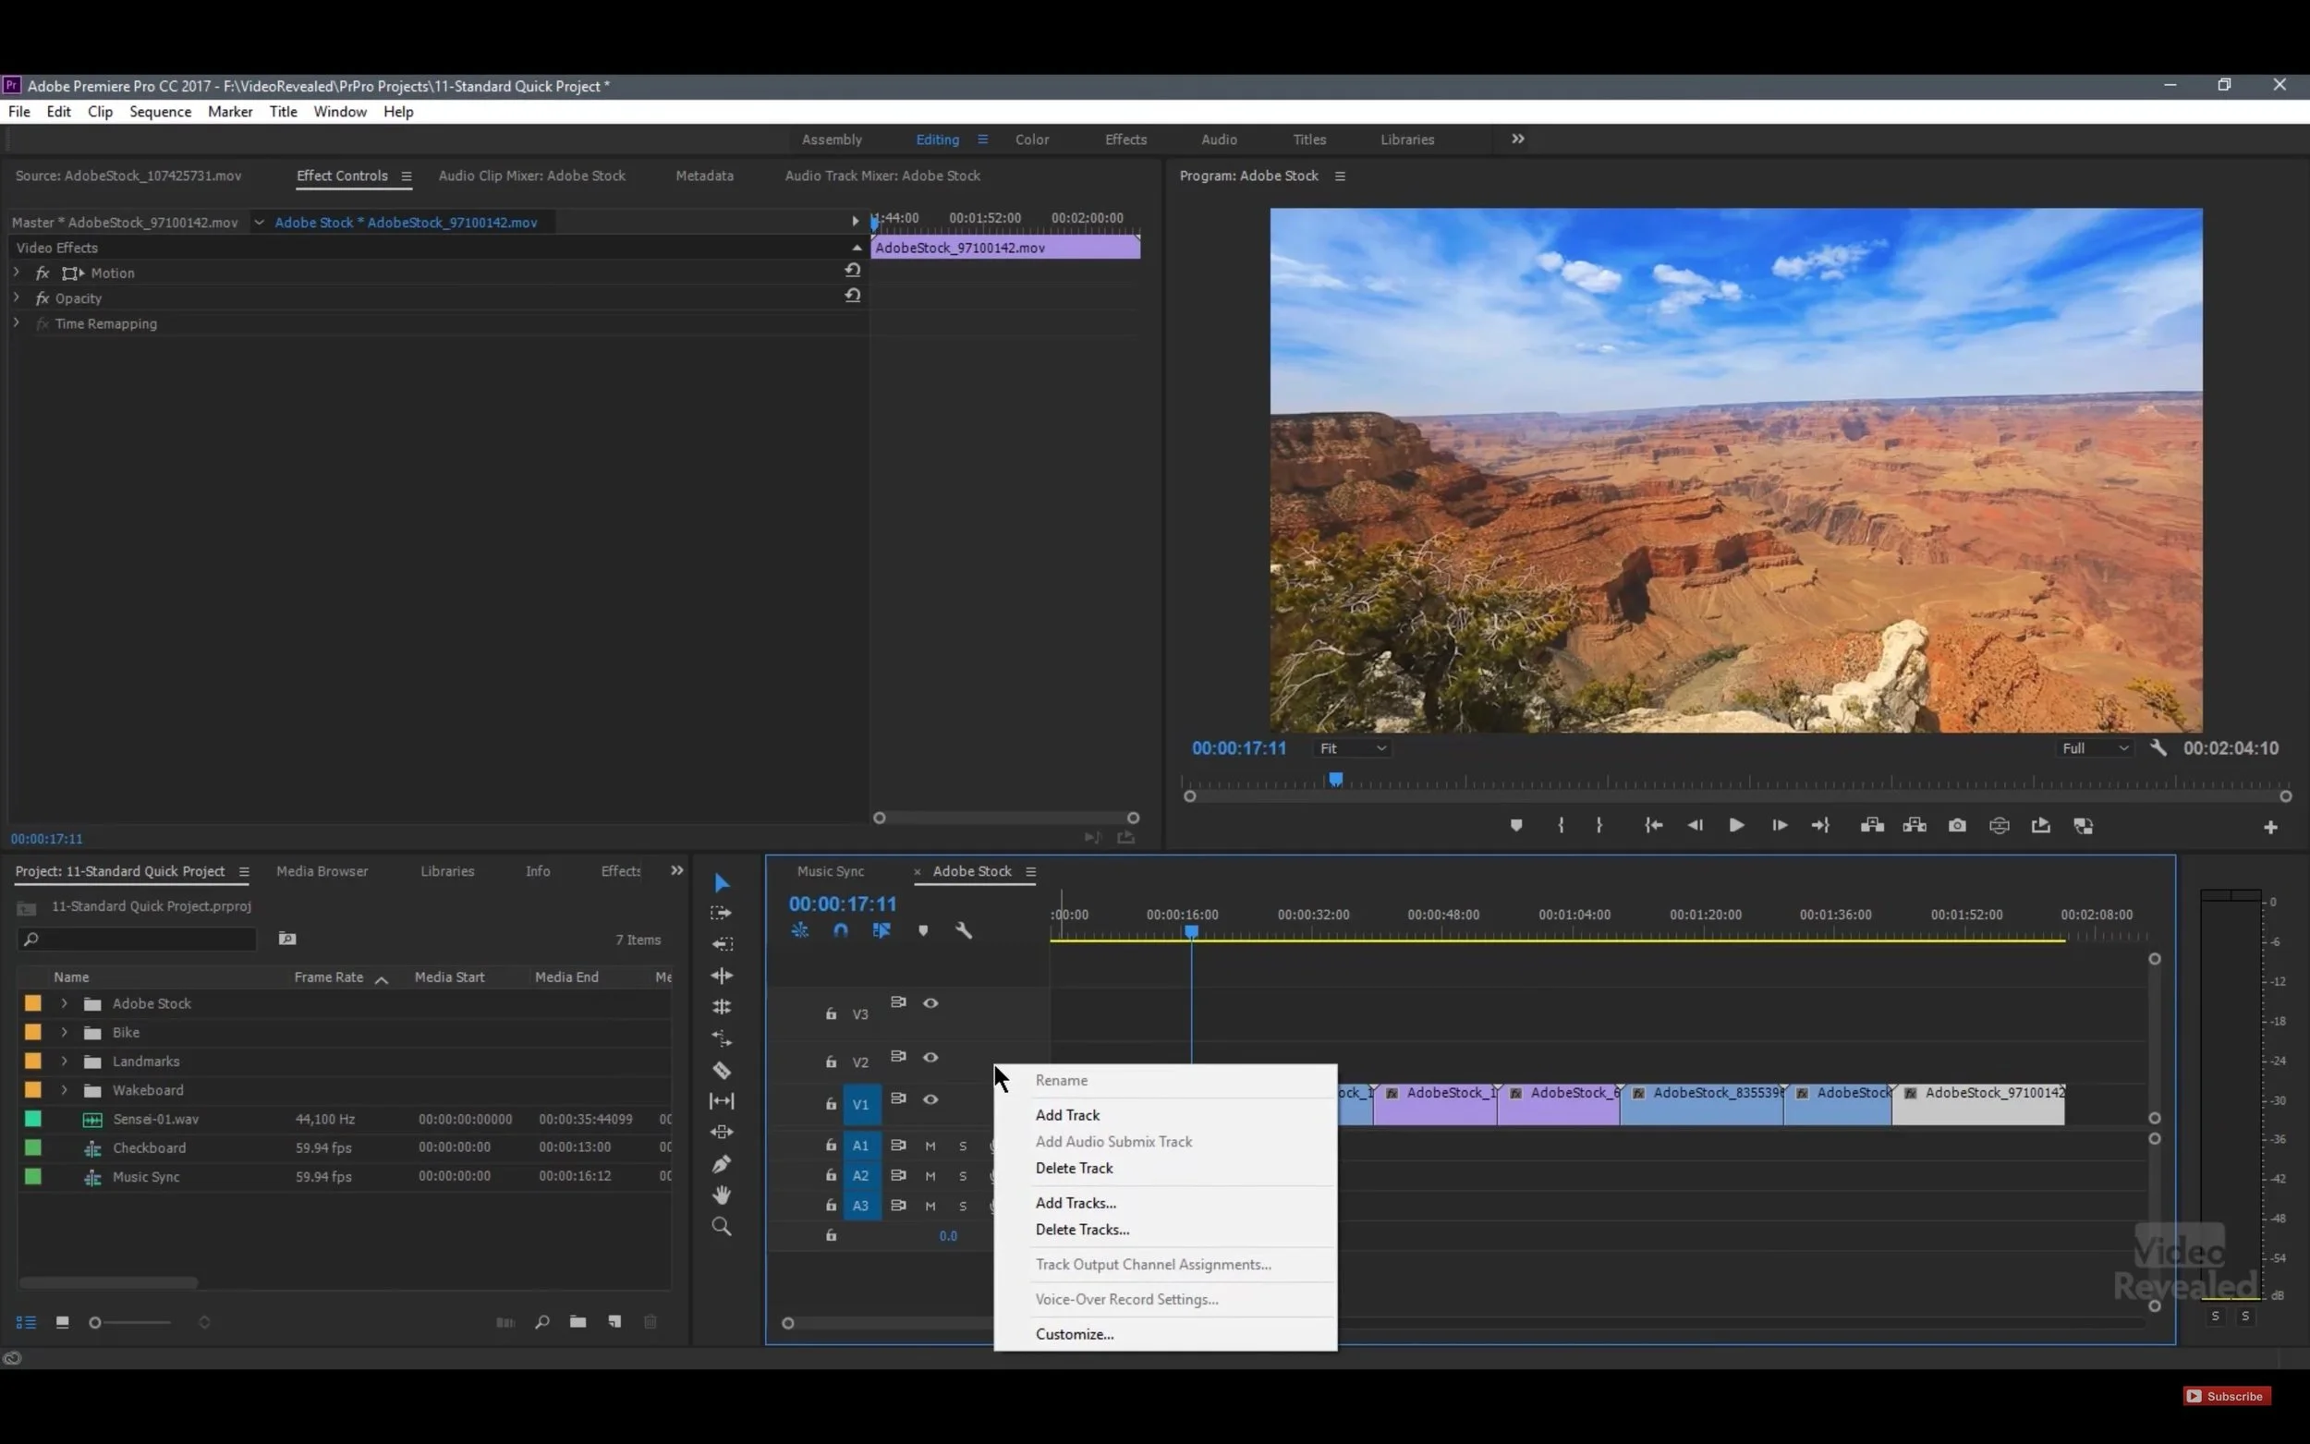Open the Fit zoom level dropdown
The width and height of the screenshot is (2310, 1444).
(1353, 748)
